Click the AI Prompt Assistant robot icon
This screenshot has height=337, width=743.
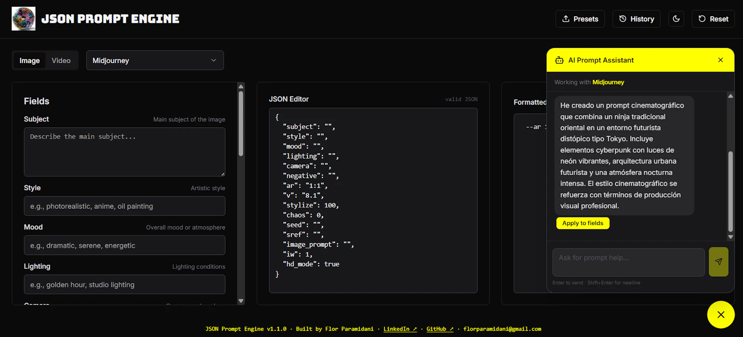click(559, 60)
